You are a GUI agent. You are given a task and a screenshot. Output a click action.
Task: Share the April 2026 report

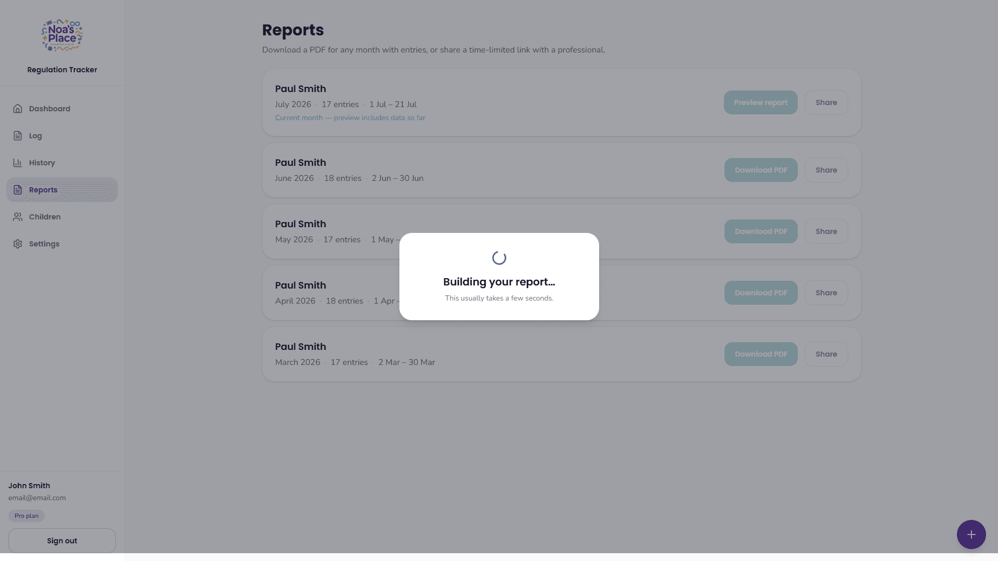[x=826, y=293]
